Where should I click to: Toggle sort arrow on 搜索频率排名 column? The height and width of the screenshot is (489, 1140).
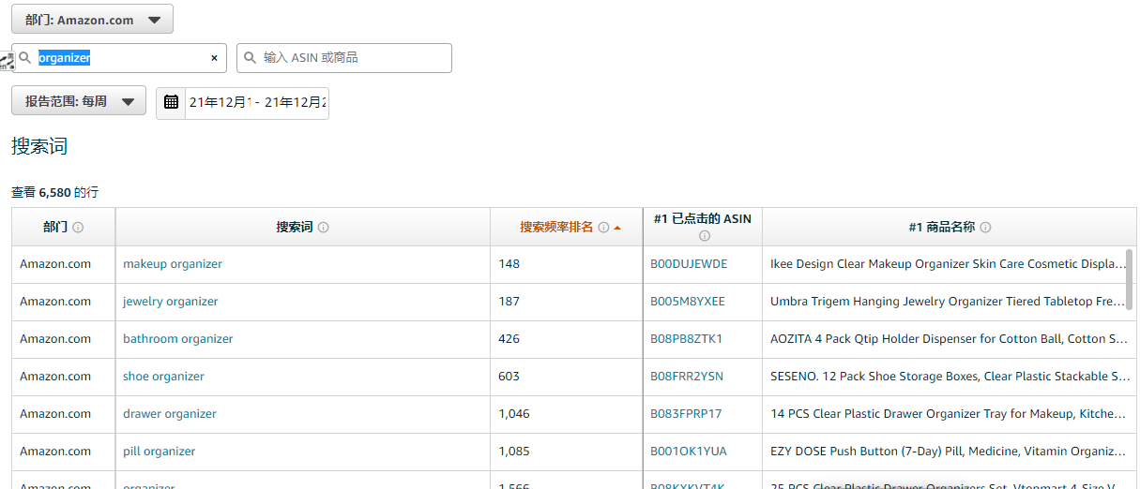coord(617,228)
